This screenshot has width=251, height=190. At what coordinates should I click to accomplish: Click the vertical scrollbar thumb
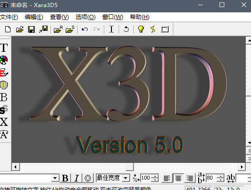[249, 93]
